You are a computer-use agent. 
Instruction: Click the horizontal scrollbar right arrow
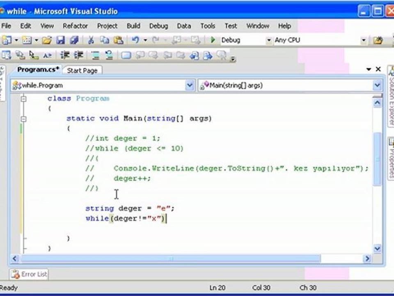click(x=367, y=259)
